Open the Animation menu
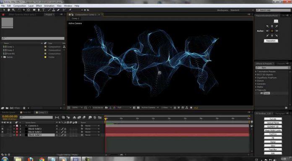The image size is (292, 161). tap(49, 6)
